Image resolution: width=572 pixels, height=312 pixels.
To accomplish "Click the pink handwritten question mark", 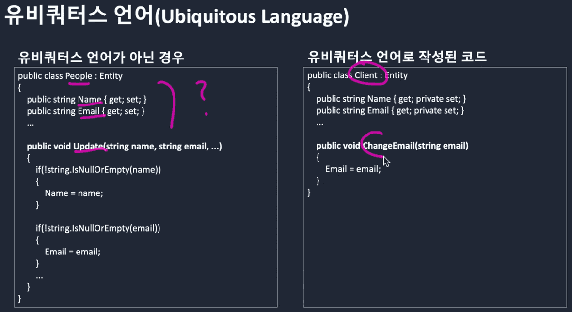I will point(203,97).
